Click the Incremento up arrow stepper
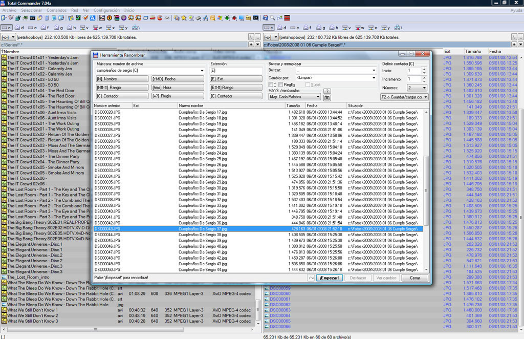 [424, 78]
